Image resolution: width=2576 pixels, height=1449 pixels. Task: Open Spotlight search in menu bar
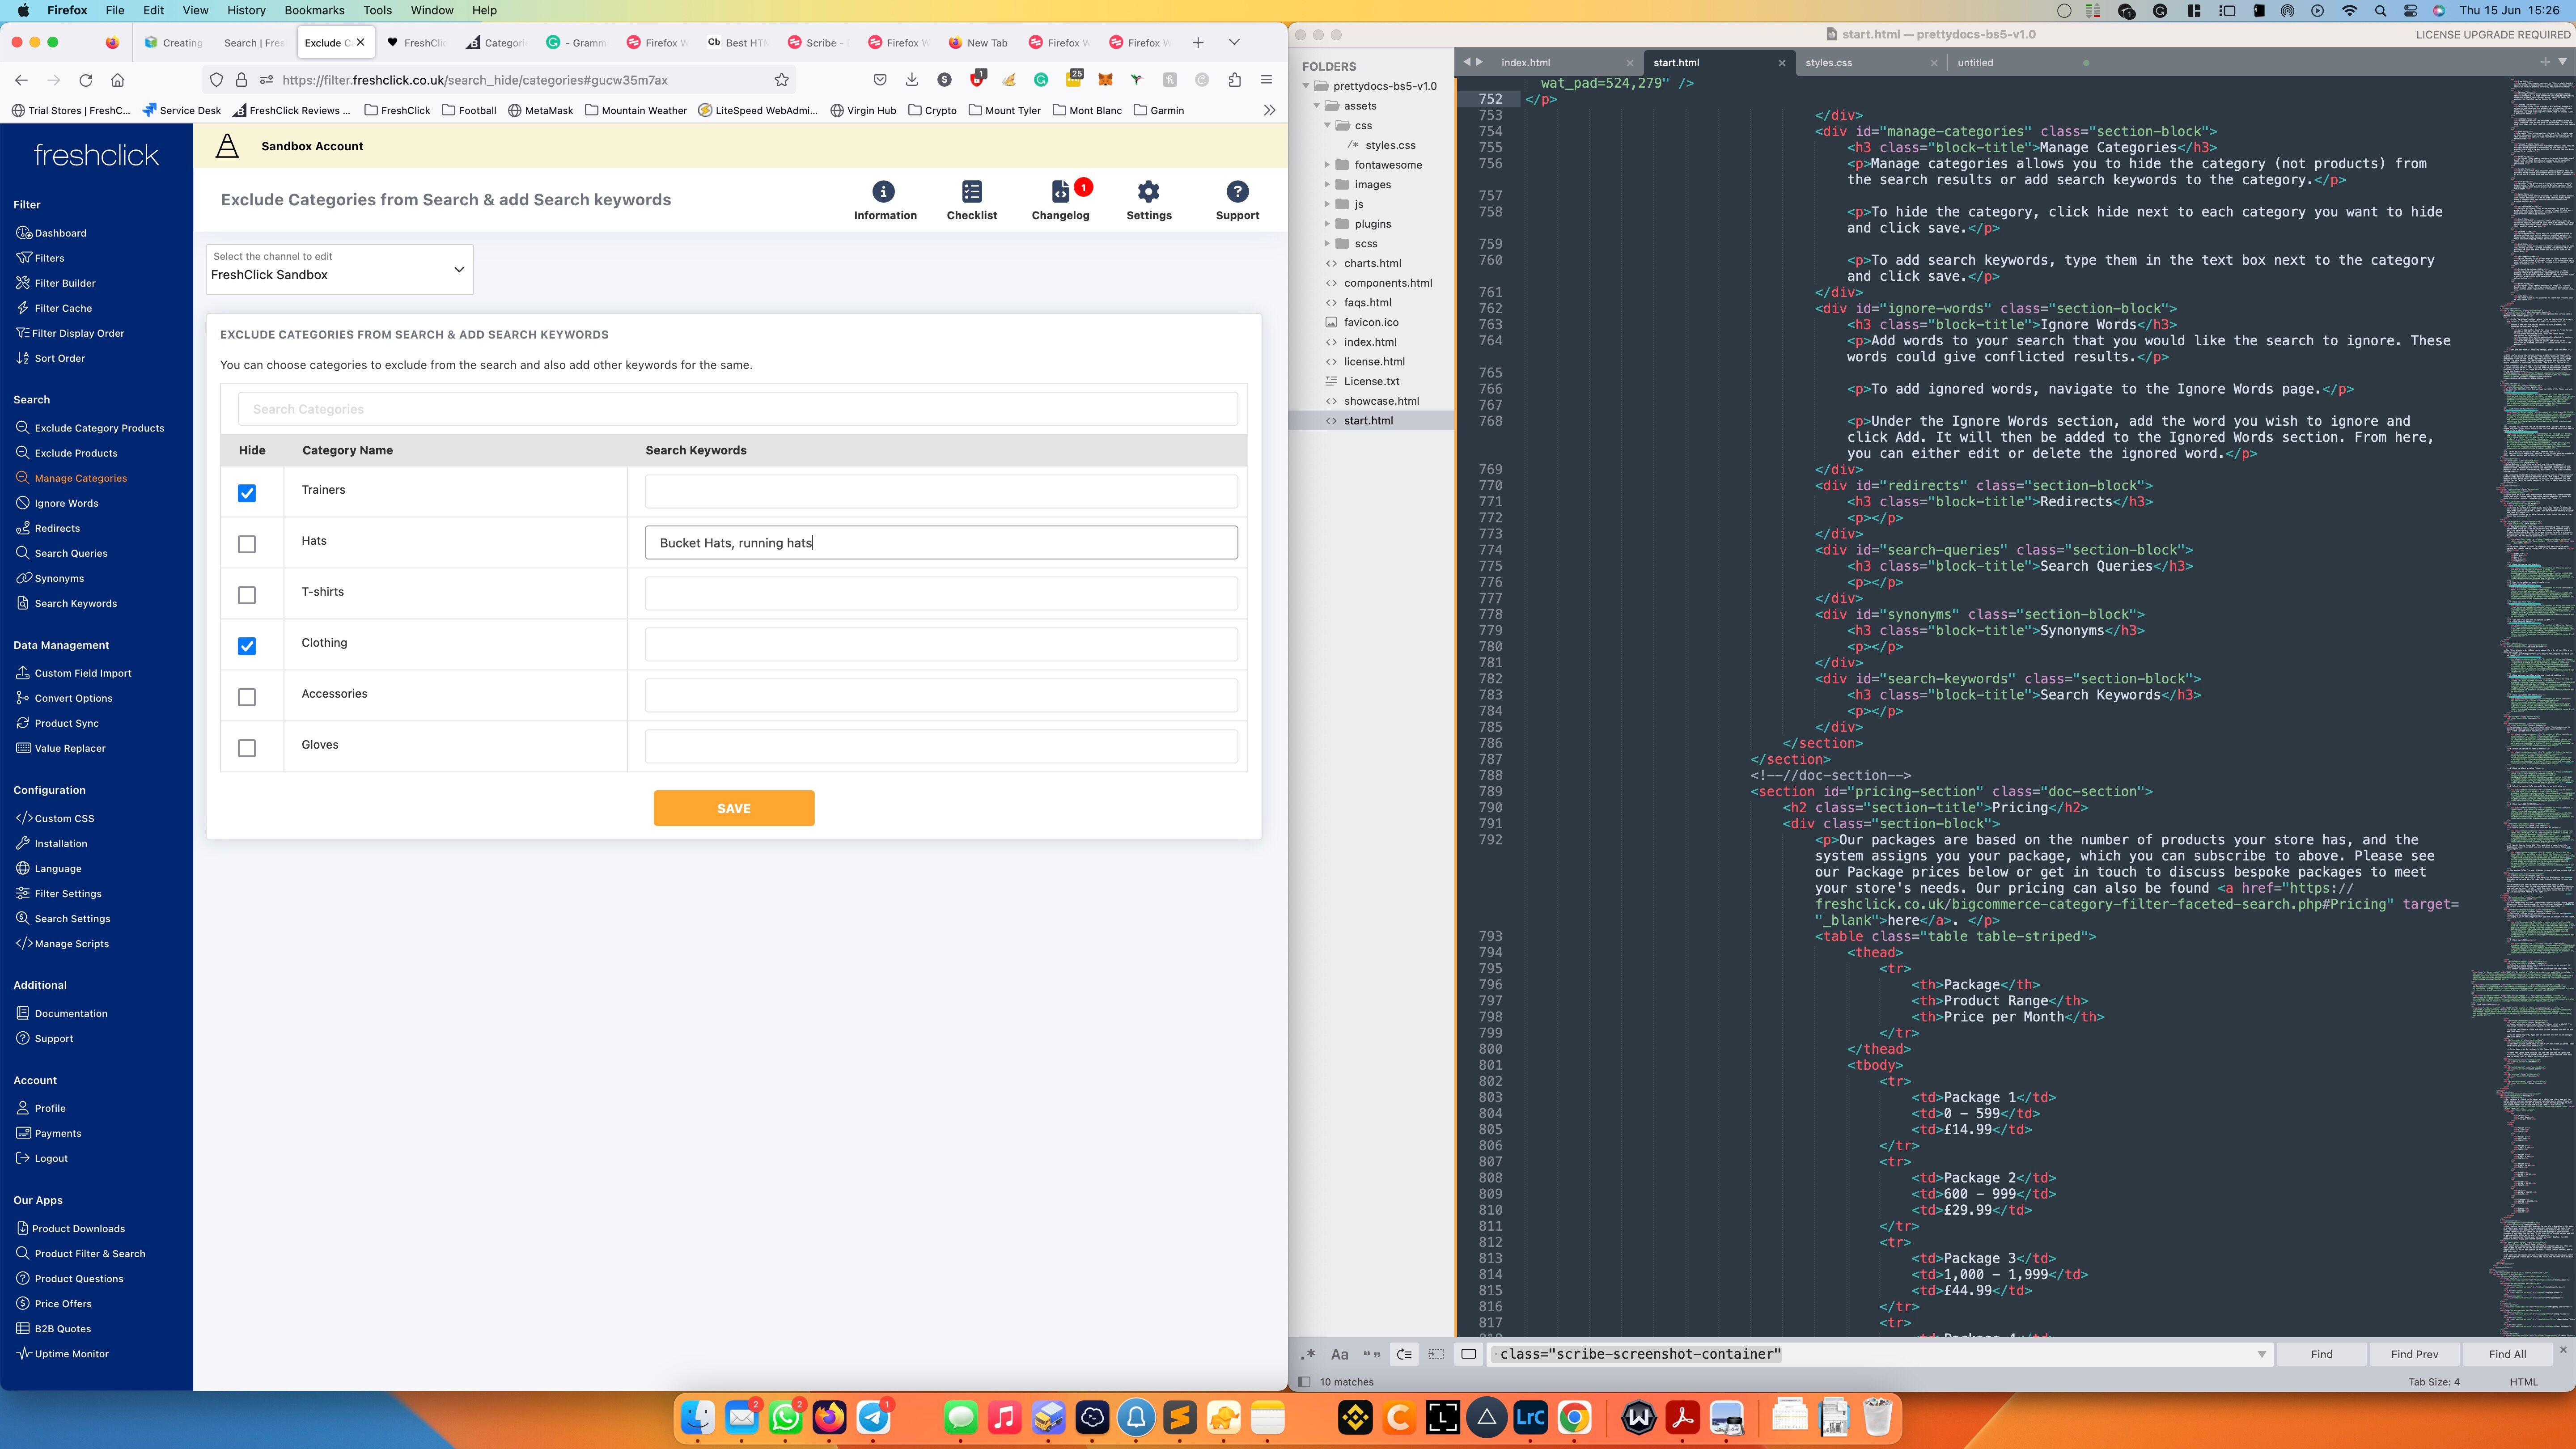click(2380, 11)
